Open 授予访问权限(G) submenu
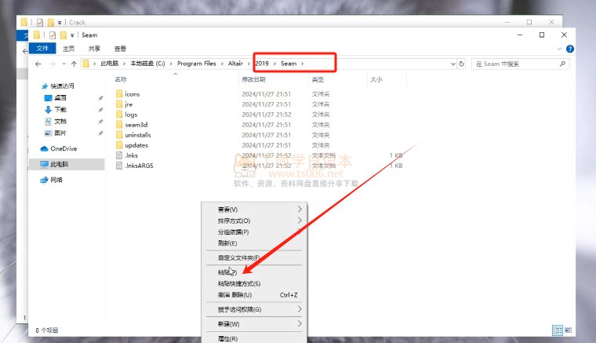This screenshot has height=343, width=596. pyautogui.click(x=254, y=309)
